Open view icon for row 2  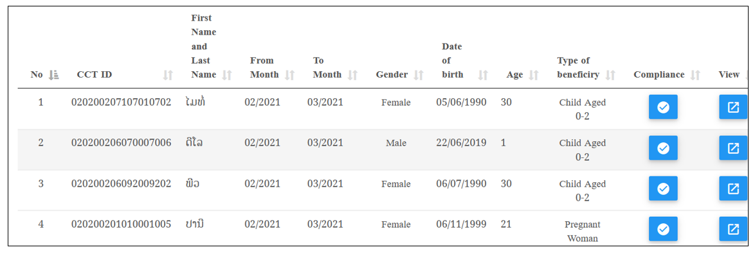coord(733,148)
